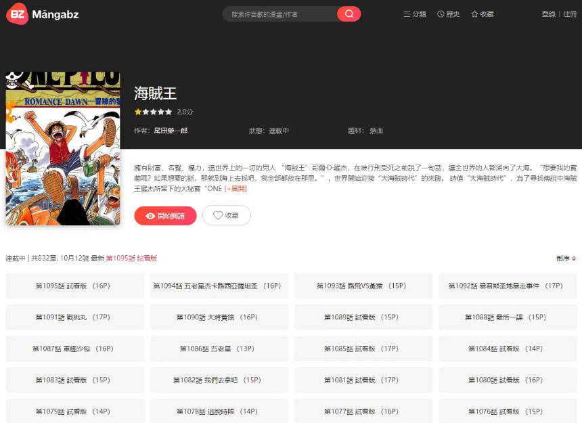Expand the synopsis with [+展開]
Viewport: 582px width, 423px height.
pyautogui.click(x=236, y=189)
